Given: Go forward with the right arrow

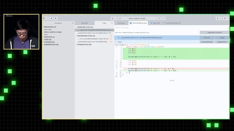Looking at the screenshot, I should click(56, 19).
